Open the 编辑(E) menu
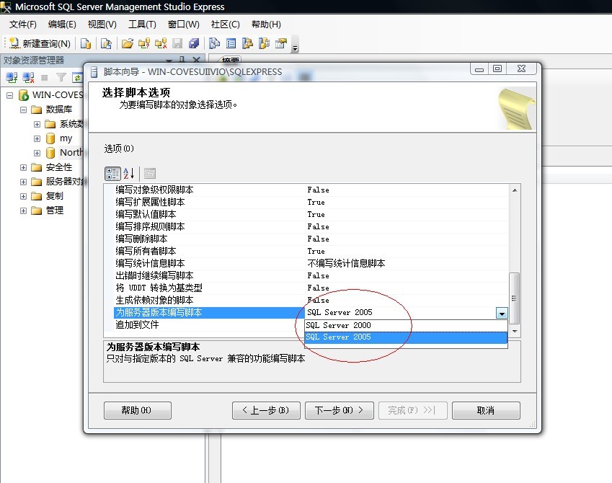The height and width of the screenshot is (483, 612). [62, 25]
